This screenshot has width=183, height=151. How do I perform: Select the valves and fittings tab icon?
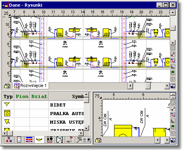(x=49, y=140)
